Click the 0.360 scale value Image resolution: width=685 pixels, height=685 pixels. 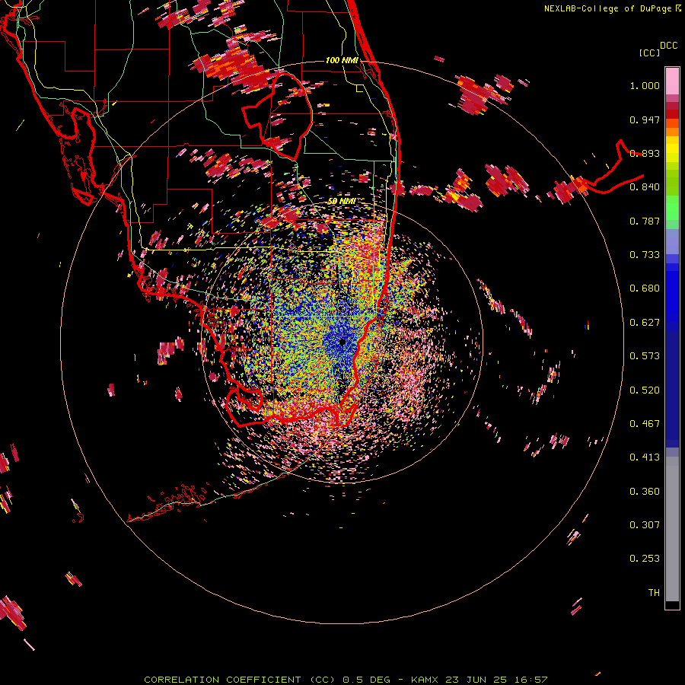coord(645,491)
